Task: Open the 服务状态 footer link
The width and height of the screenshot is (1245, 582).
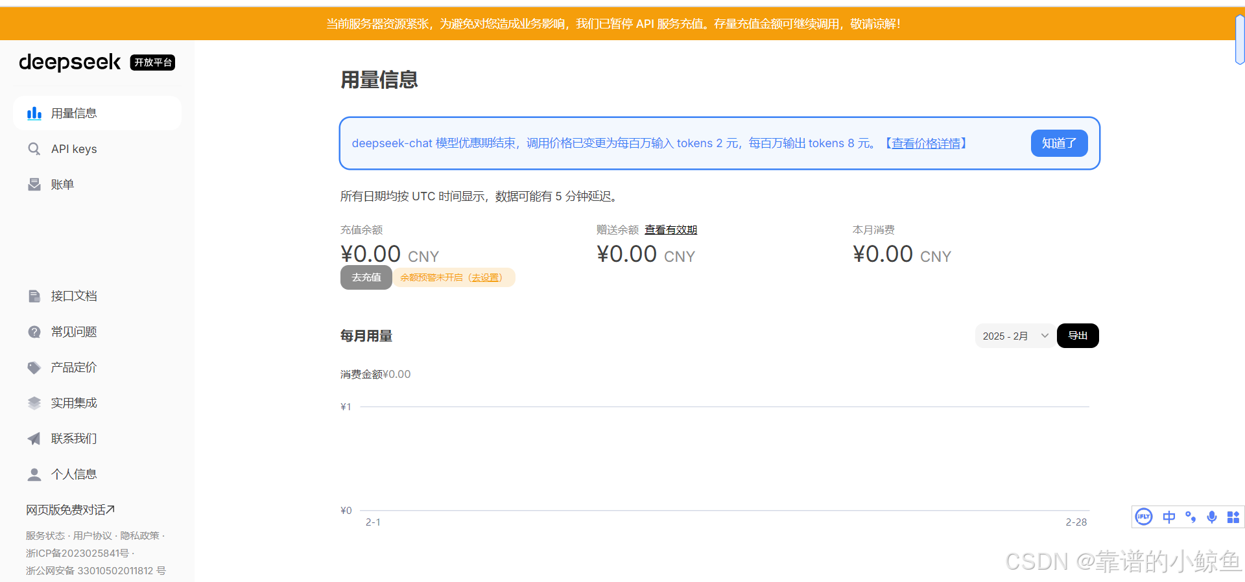Action: click(x=45, y=535)
